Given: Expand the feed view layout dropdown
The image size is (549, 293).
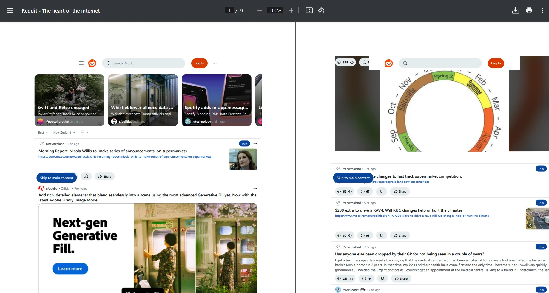Looking at the screenshot, I should [85, 132].
